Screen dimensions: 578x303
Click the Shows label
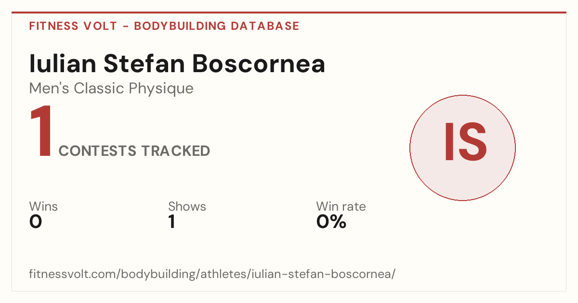click(187, 207)
